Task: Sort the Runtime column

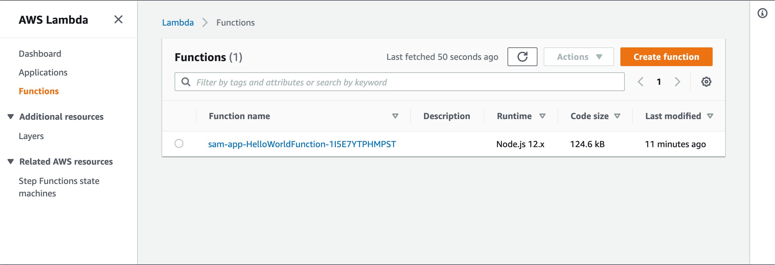Action: point(543,116)
